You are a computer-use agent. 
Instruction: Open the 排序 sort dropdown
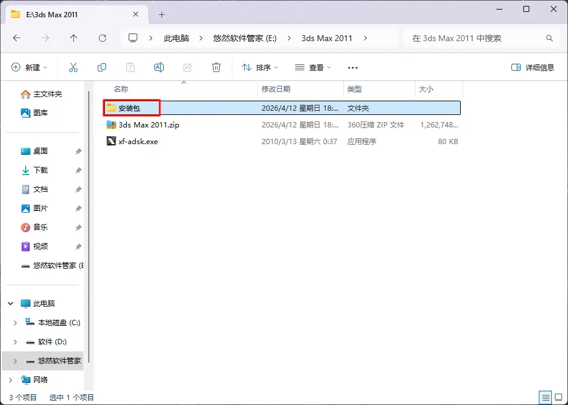tap(260, 67)
